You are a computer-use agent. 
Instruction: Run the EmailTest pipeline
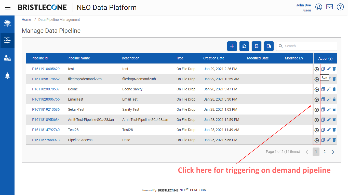[317, 100]
